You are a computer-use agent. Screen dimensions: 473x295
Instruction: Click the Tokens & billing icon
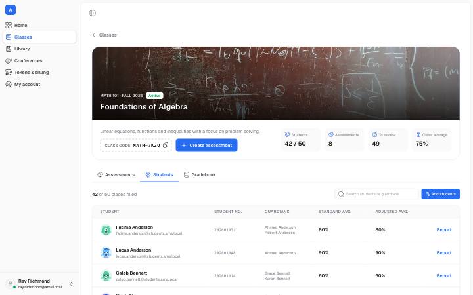(x=9, y=72)
